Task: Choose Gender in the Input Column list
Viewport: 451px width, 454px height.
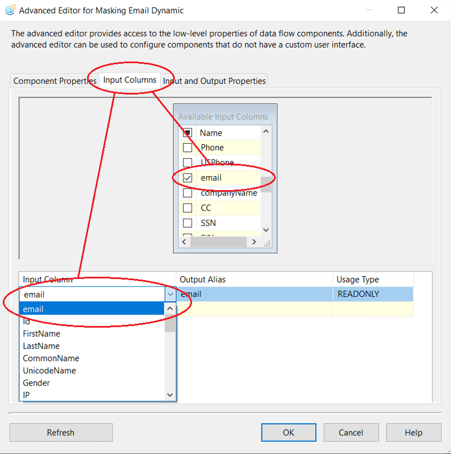Action: pyautogui.click(x=36, y=382)
